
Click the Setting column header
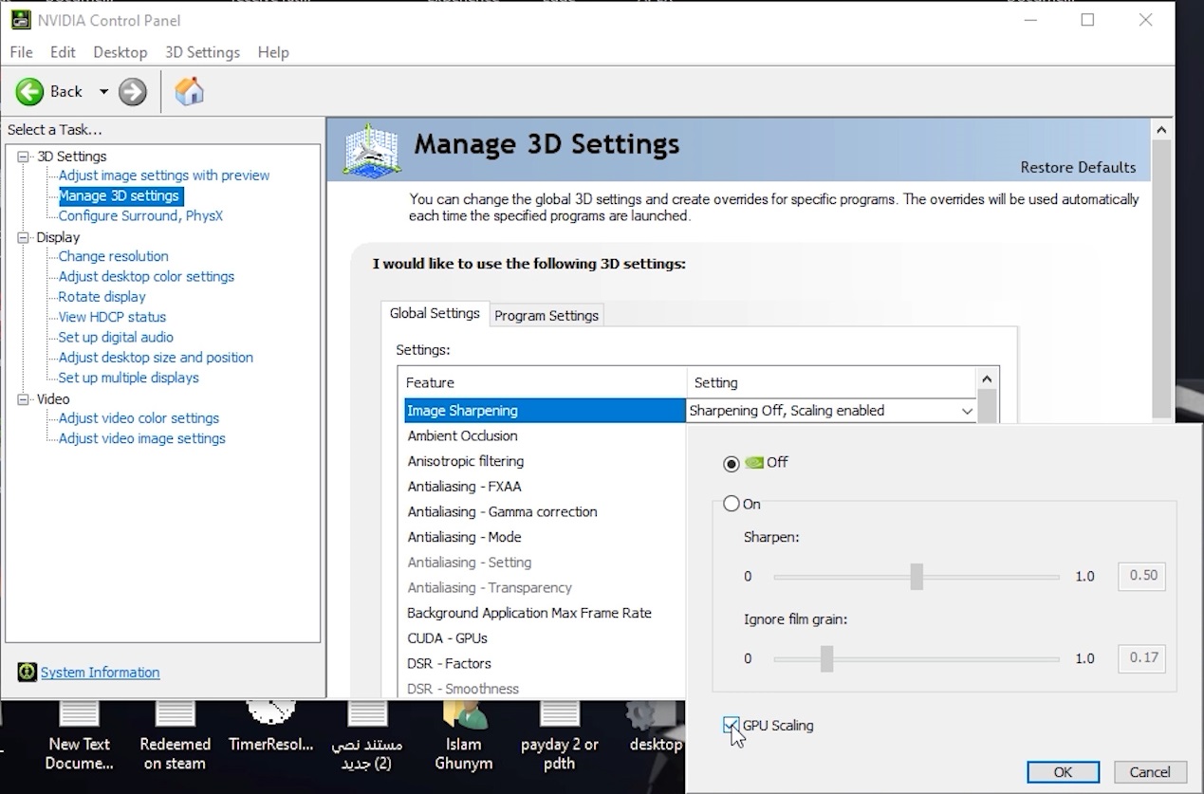tap(831, 383)
